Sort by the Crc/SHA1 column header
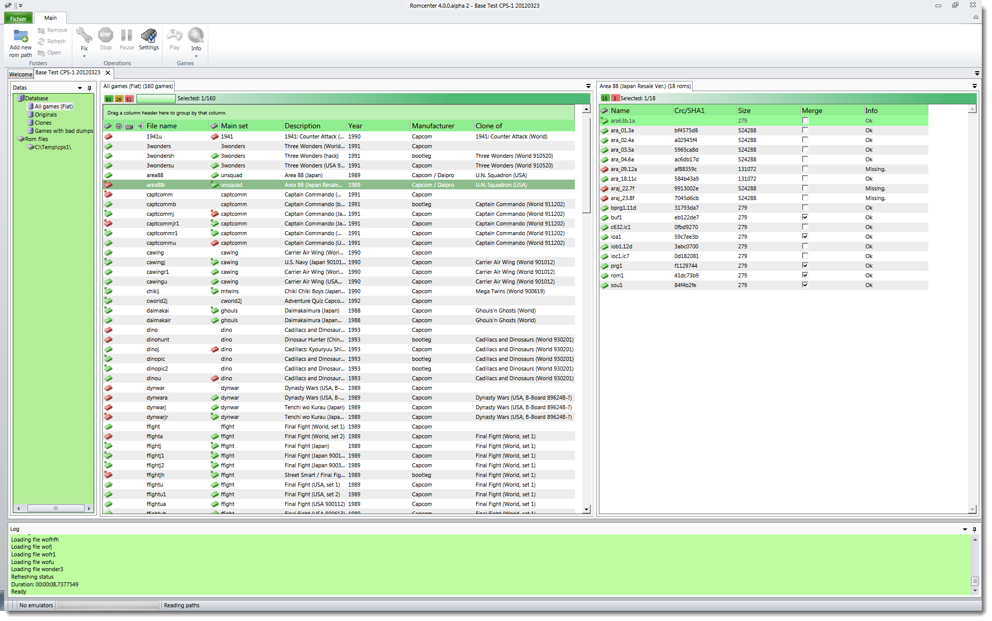Screen dimensions: 992x621 [704, 110]
